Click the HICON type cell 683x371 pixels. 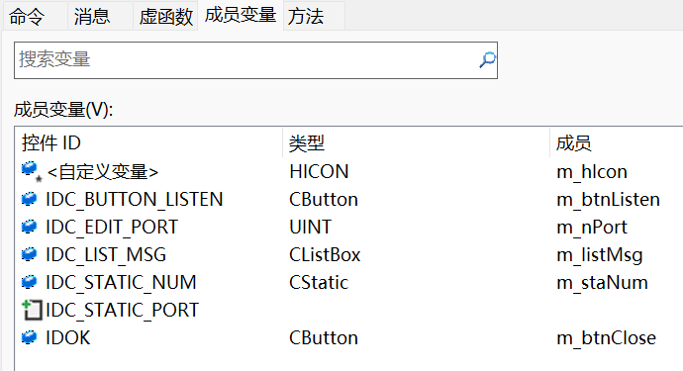pos(319,171)
